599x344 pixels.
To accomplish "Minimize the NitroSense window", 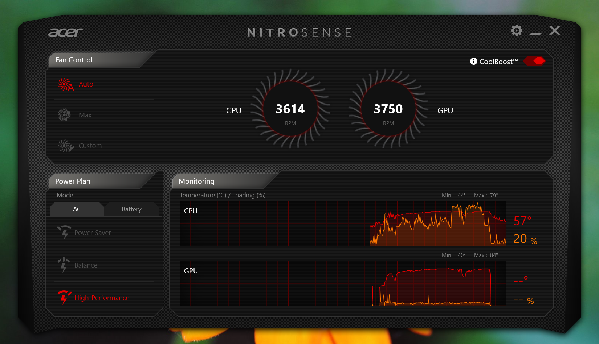I will 535,34.
